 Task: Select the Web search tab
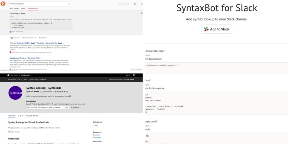coord(11,8)
